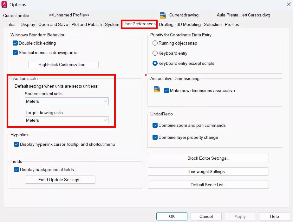
Task: Click the drawing icon beside associative dimensions
Action: (x=157, y=89)
